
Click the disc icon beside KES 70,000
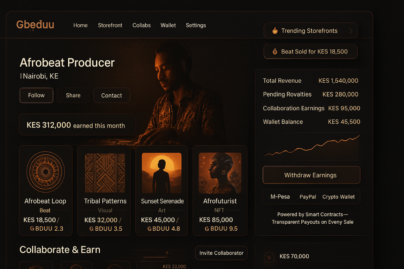[269, 257]
